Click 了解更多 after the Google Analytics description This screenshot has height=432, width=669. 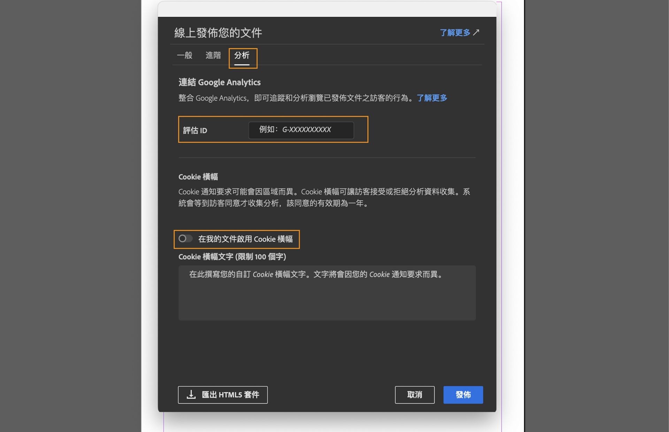(x=431, y=98)
